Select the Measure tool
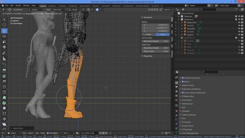Viewport: 245px width, 138px height. coord(4,59)
